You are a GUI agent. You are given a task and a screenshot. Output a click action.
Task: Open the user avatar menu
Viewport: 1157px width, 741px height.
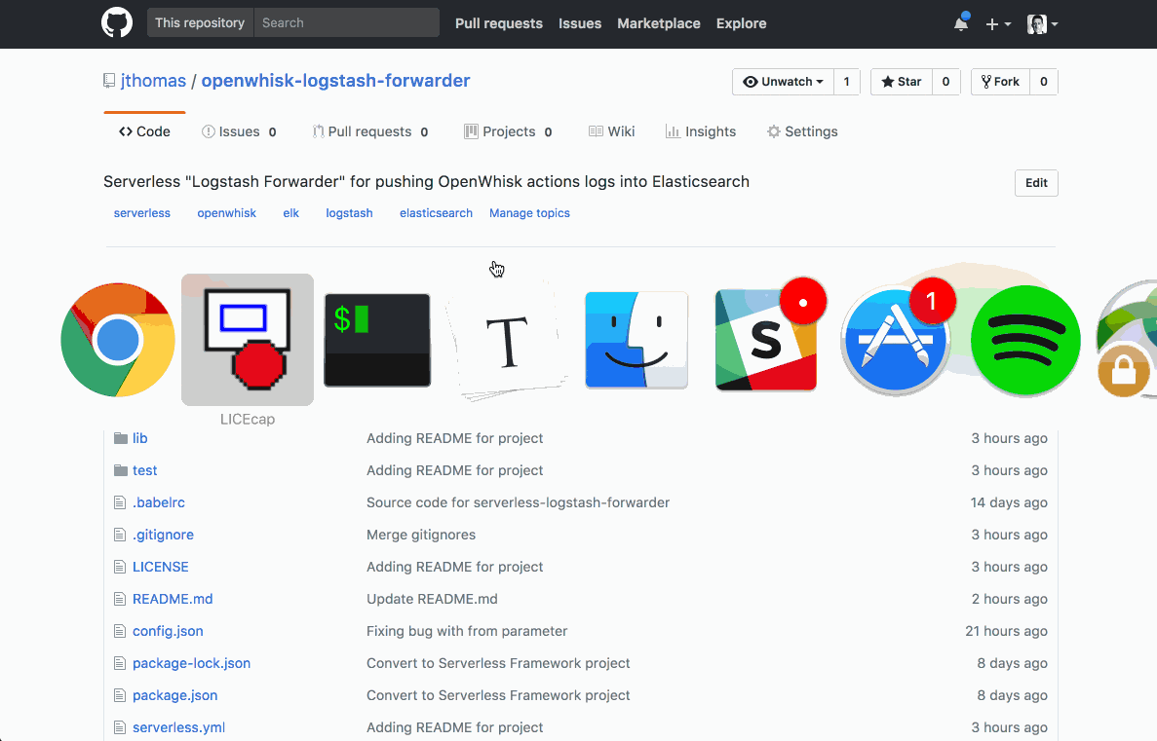coord(1042,23)
